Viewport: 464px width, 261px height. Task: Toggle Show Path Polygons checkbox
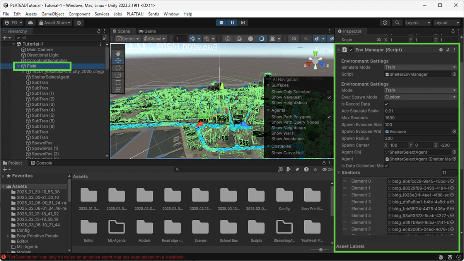(329, 117)
